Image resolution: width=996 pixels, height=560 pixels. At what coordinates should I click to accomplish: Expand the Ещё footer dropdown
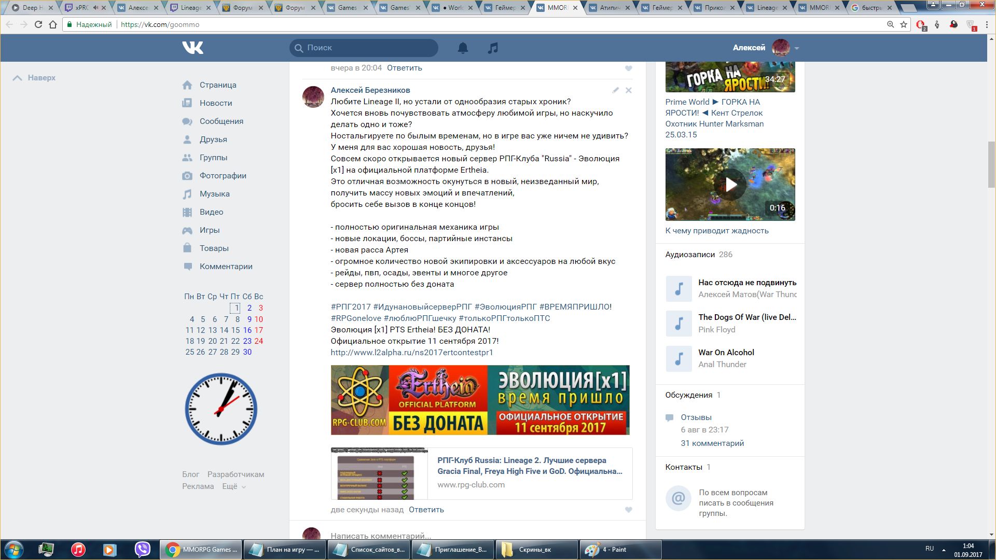[234, 486]
